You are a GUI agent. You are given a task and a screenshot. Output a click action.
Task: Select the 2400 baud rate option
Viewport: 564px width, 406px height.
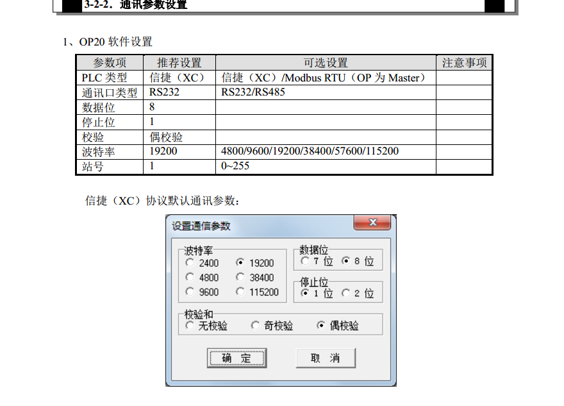click(x=190, y=263)
